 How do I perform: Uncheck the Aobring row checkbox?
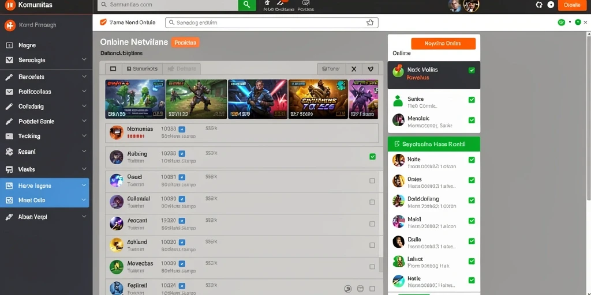point(372,157)
